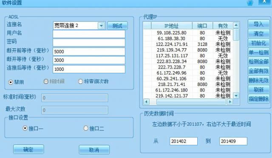Image resolution: width=272 pixels, height=158 pixels.
Task: Click port 3128 cell in proxy list
Action: click(202, 44)
